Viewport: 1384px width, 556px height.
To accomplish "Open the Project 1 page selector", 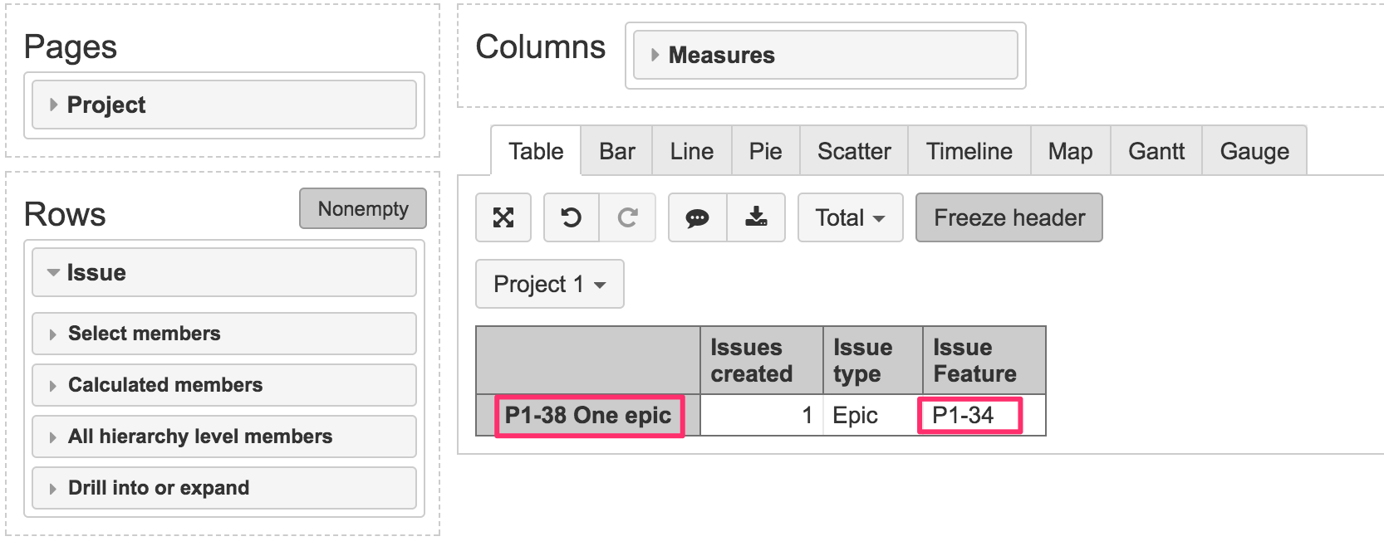I will (549, 284).
